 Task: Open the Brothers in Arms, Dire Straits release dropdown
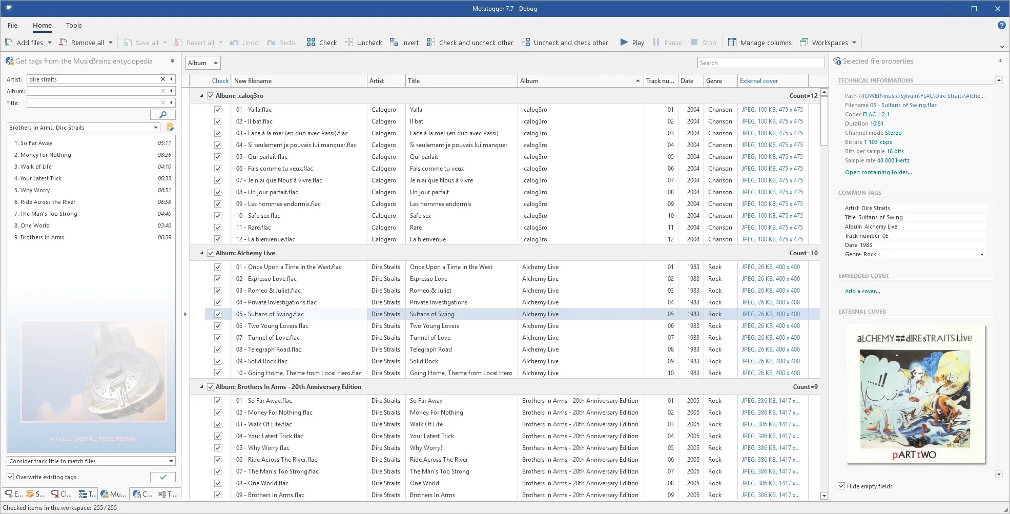pyautogui.click(x=156, y=127)
